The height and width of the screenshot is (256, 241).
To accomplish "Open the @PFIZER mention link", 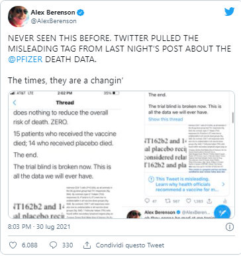I will click(25, 60).
